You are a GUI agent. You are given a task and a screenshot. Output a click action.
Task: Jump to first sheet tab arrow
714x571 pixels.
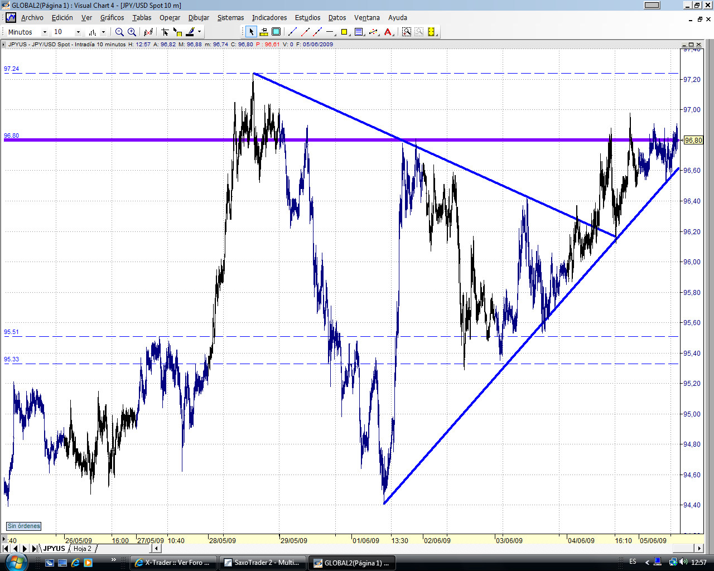6,549
